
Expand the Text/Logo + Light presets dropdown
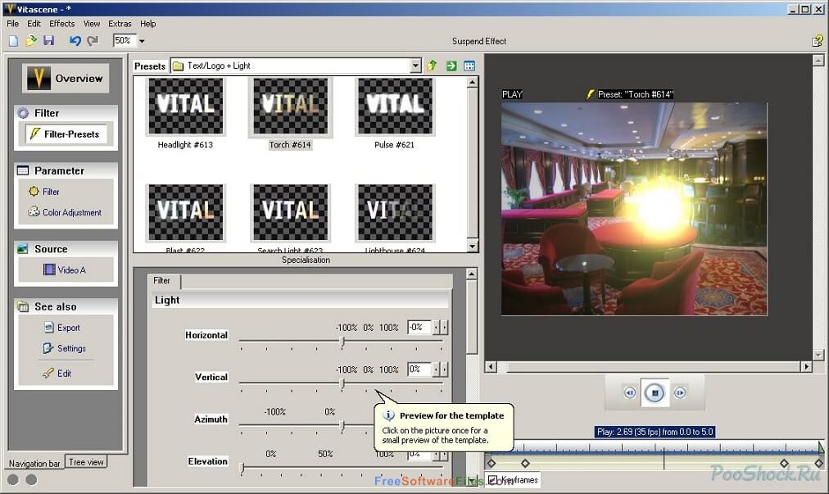pos(415,66)
